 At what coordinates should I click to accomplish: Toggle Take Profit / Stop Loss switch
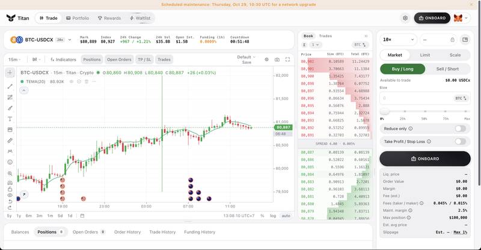point(461,141)
